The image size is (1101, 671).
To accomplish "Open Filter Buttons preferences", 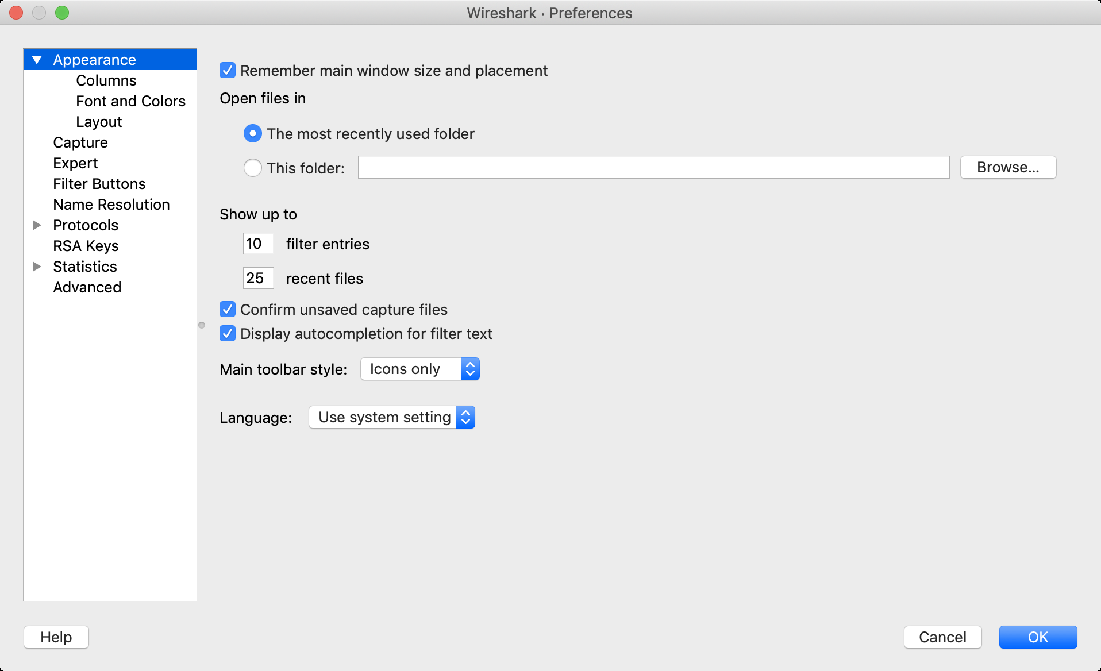I will click(x=99, y=184).
